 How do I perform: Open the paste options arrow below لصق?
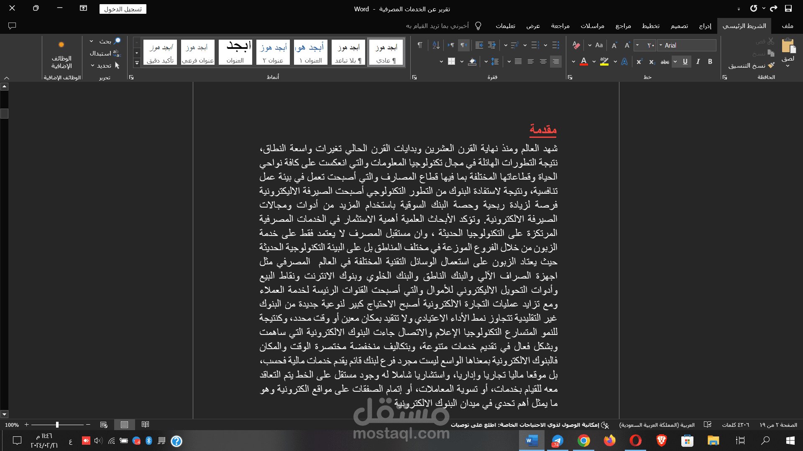[788, 66]
